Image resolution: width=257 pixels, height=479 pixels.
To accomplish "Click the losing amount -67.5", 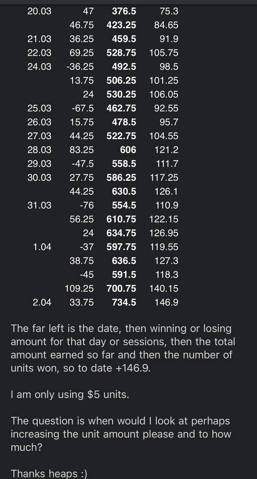I will pyautogui.click(x=83, y=109).
